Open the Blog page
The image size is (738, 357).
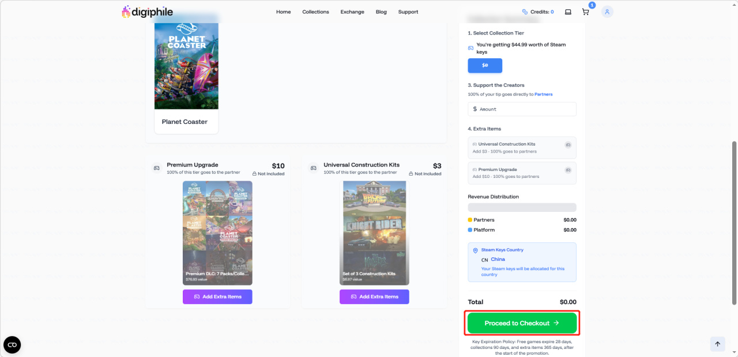(381, 12)
